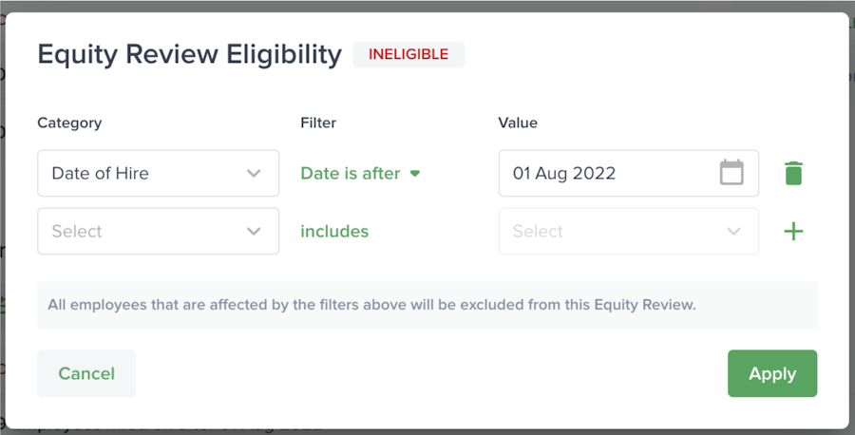Screen dimensions: 855x435
Task: Click the calendar icon in date field
Action: click(x=731, y=173)
